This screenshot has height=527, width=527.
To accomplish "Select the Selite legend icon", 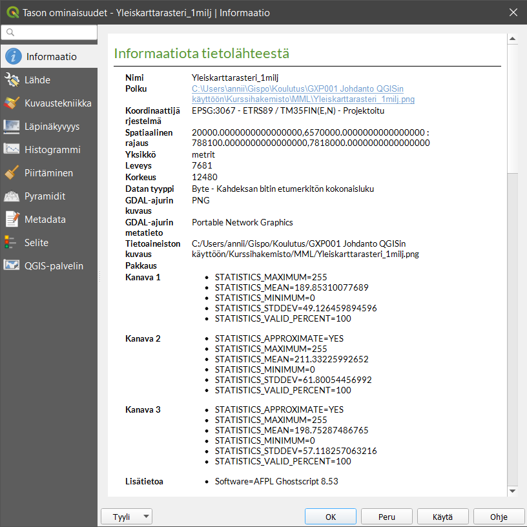I will click(x=11, y=243).
